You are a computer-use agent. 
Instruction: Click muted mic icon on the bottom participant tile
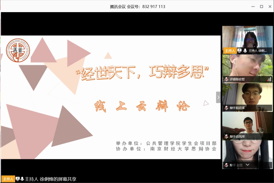(x=227, y=165)
